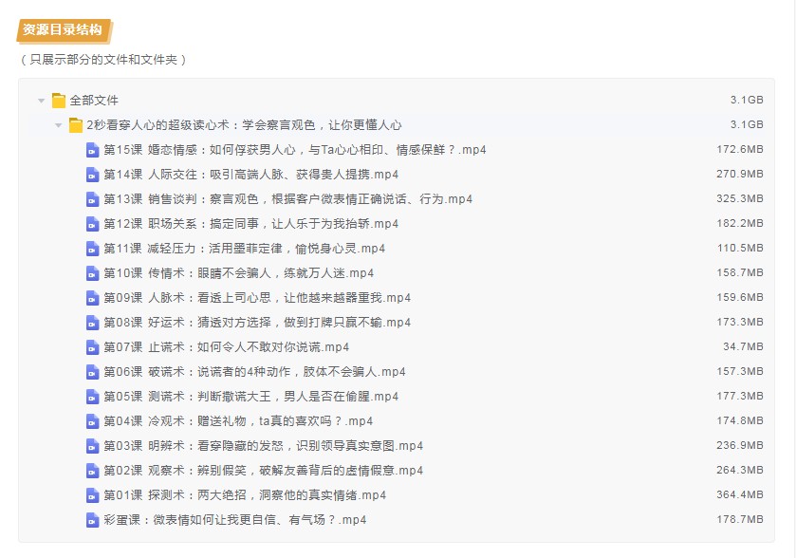
Task: Select file 第14课 人际交往：吸引高端人脉
Action: point(250,175)
